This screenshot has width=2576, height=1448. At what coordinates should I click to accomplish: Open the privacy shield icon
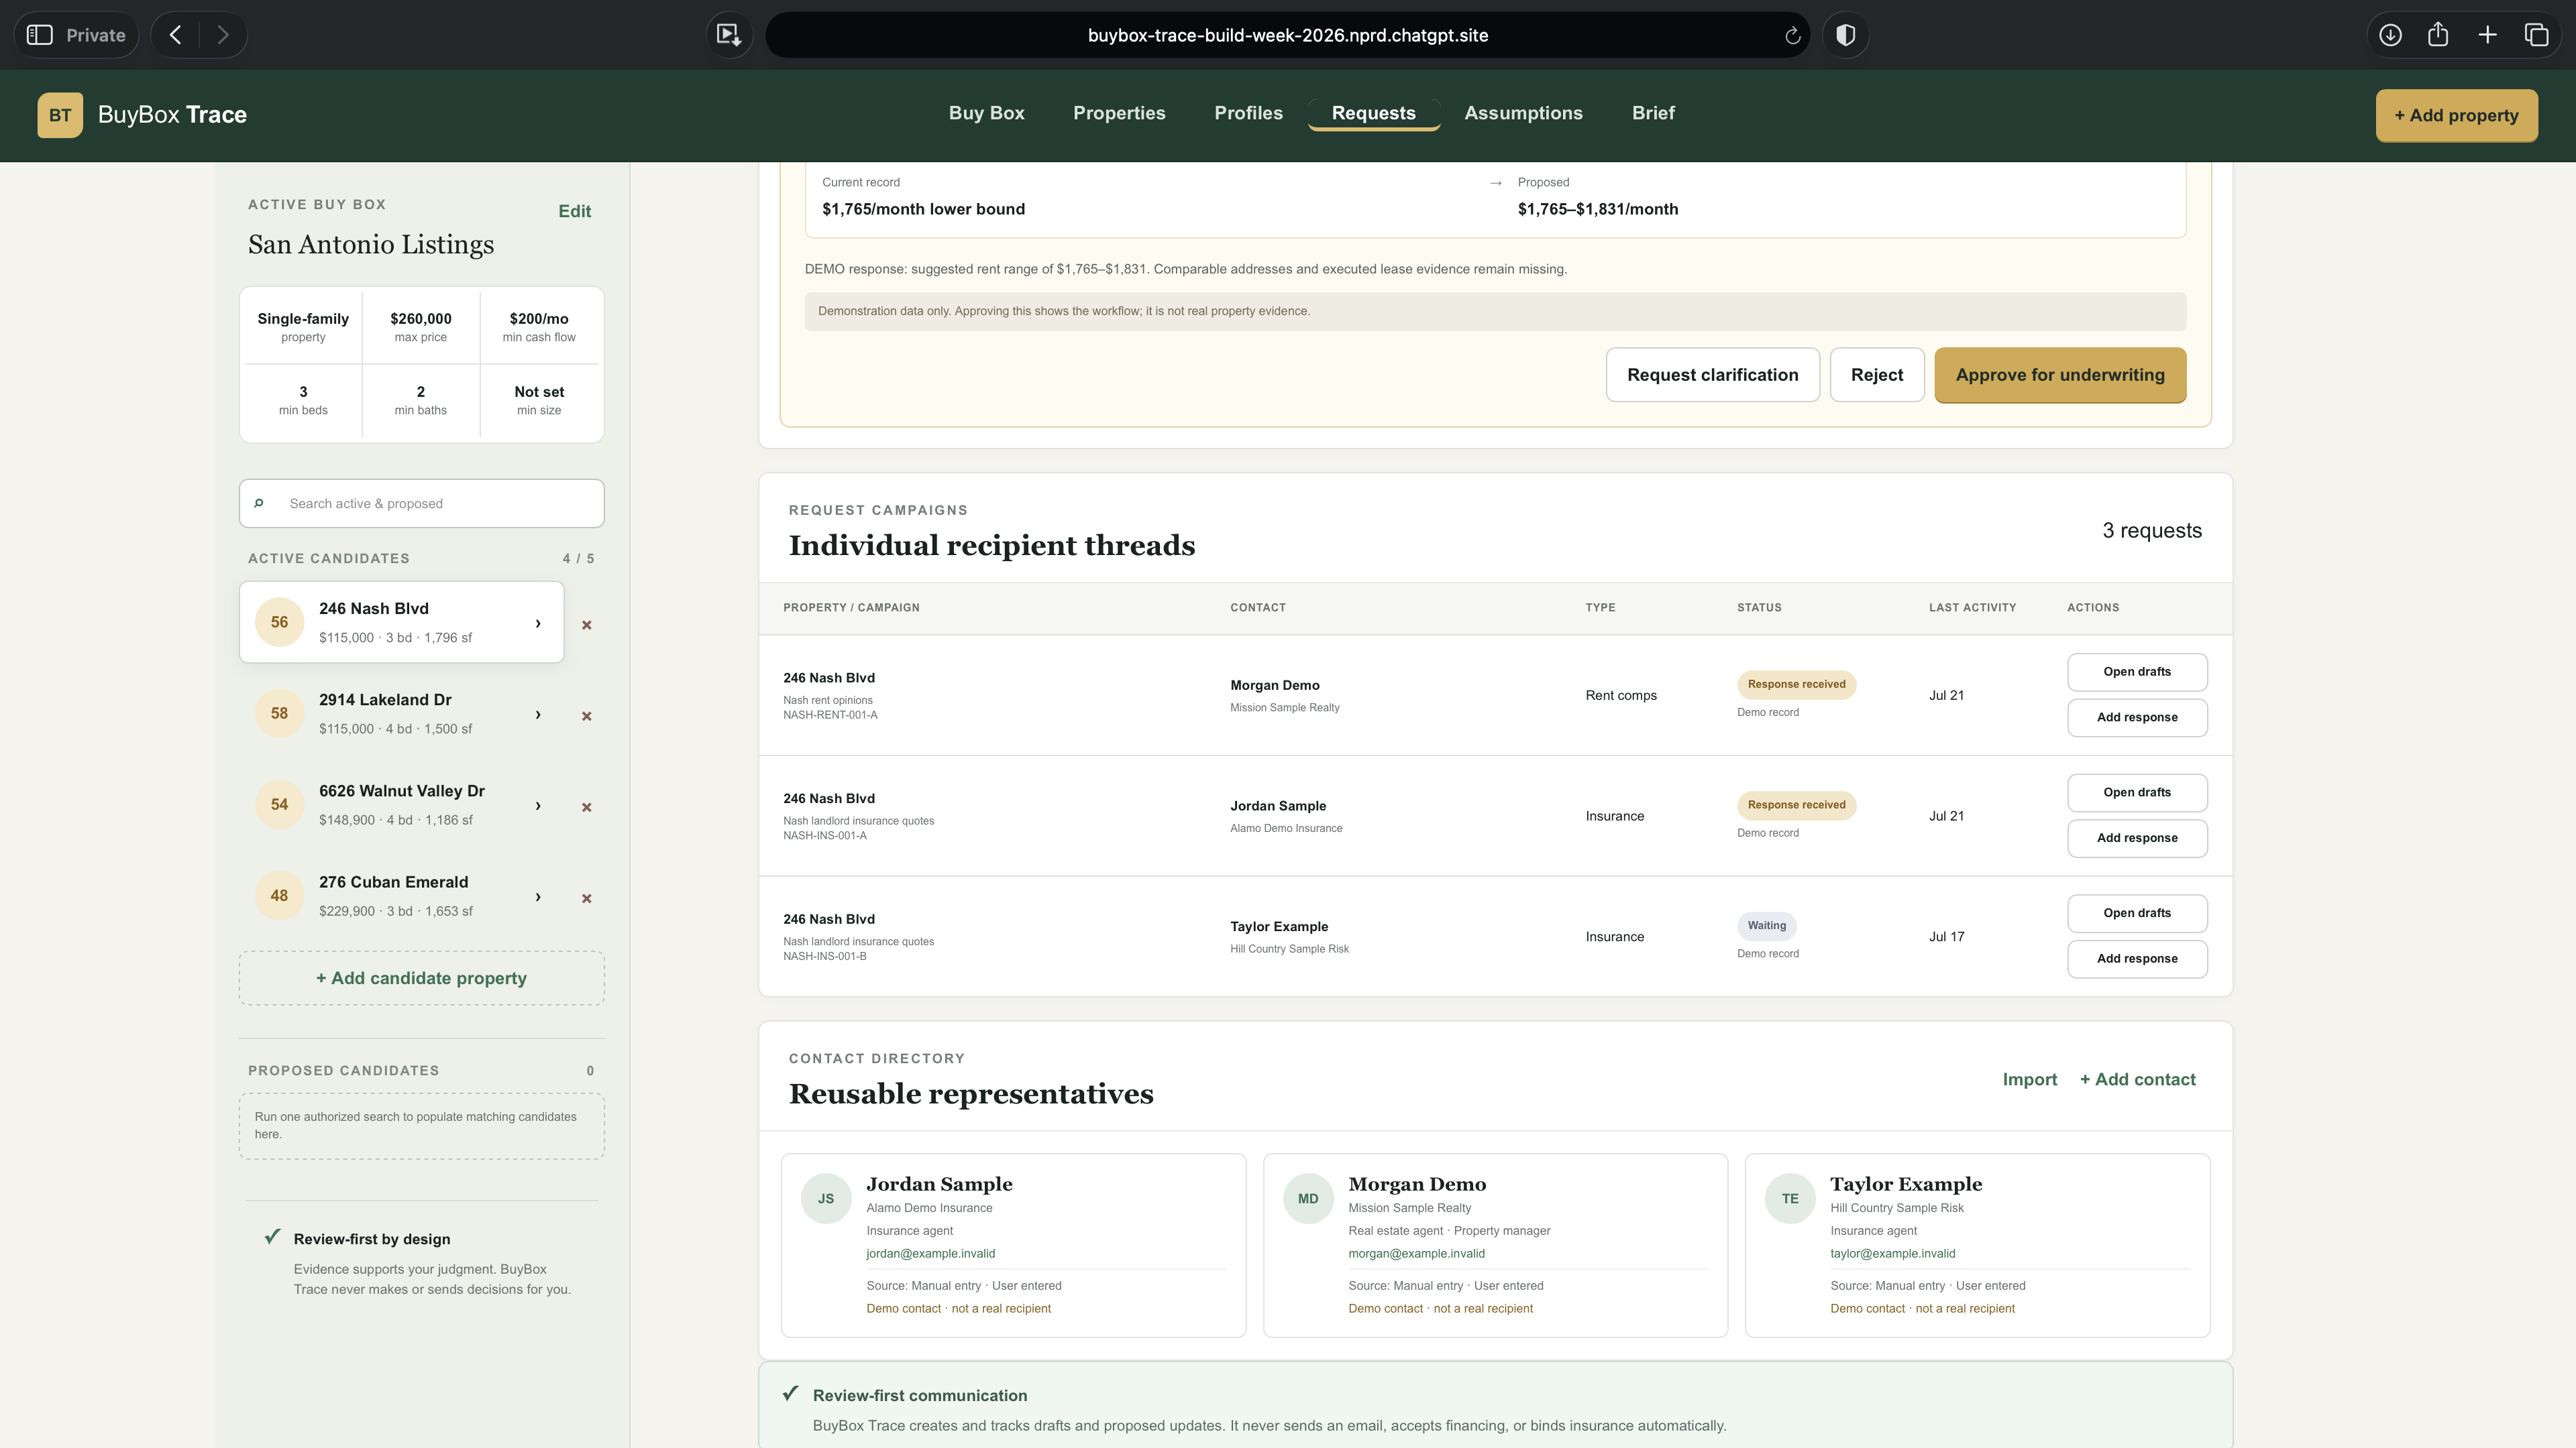point(1845,35)
